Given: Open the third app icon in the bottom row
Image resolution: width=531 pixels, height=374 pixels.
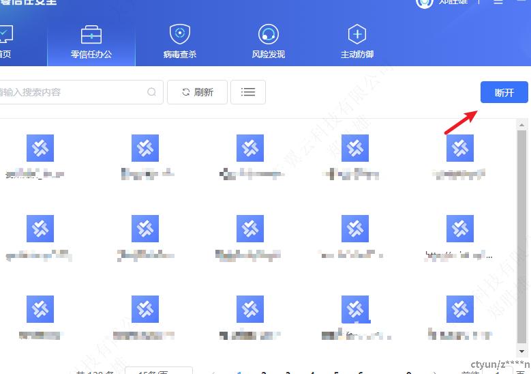Looking at the screenshot, I should point(250,309).
